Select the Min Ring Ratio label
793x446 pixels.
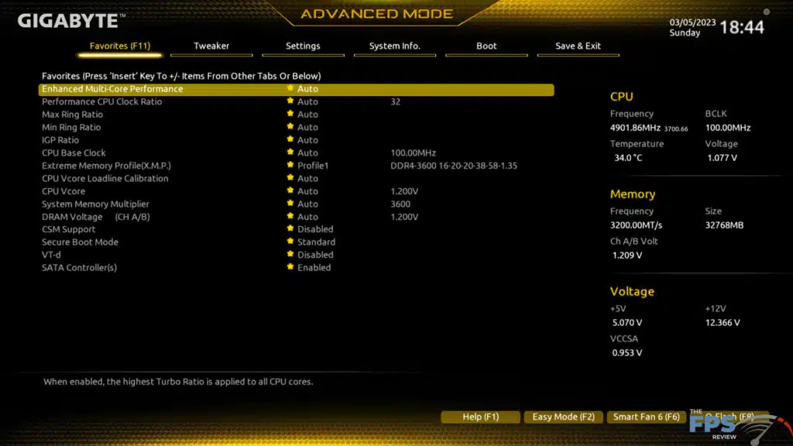[71, 128]
